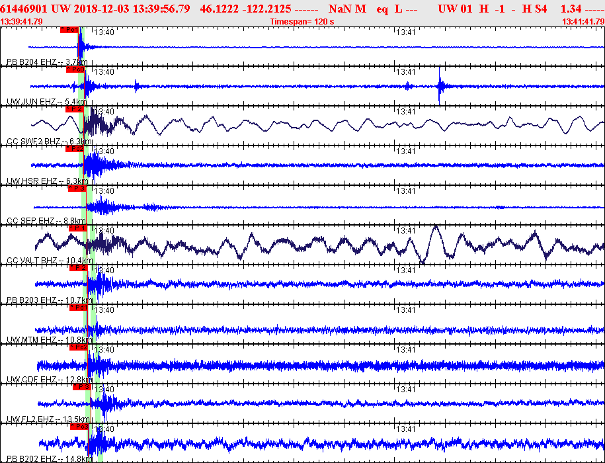Image resolution: width=605 pixels, height=463 pixels.
Task: Select the P 2 pick flag on B203 trace
Action: pos(78,268)
